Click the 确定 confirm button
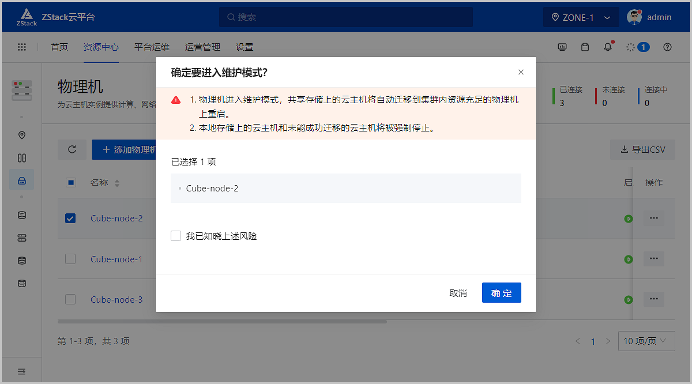Viewport: 692px width, 384px height. pos(501,293)
